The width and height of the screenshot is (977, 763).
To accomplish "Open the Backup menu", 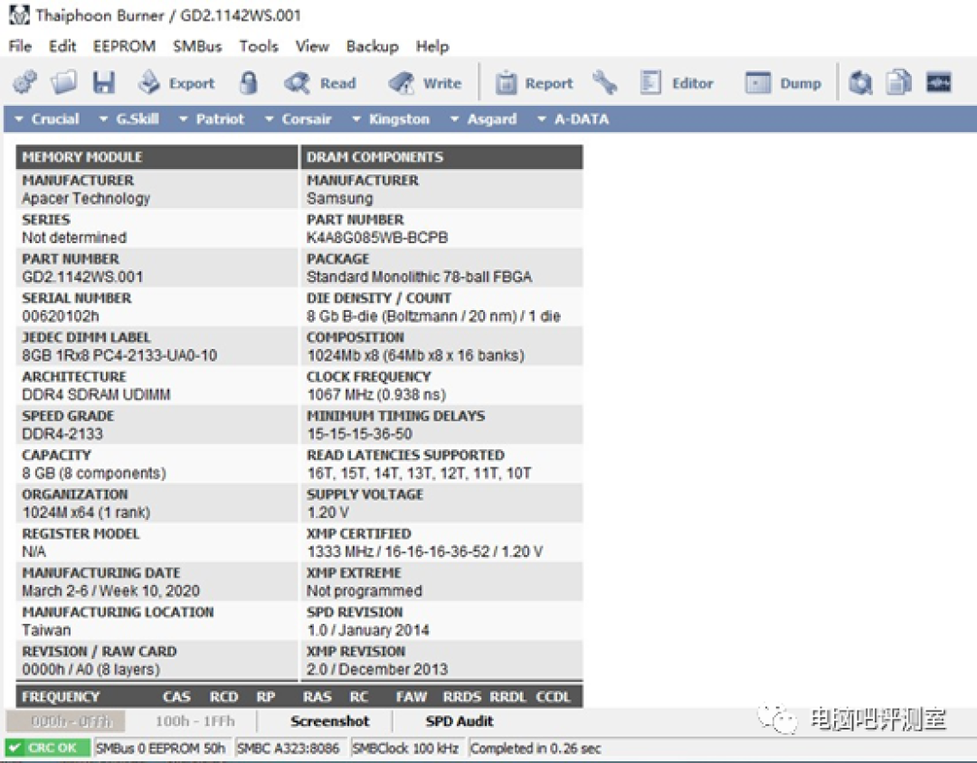I will 372,46.
